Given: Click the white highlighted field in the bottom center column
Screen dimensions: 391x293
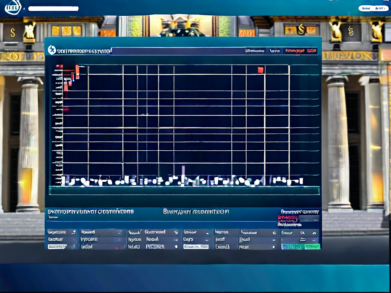Looking at the screenshot, I should pyautogui.click(x=196, y=247).
